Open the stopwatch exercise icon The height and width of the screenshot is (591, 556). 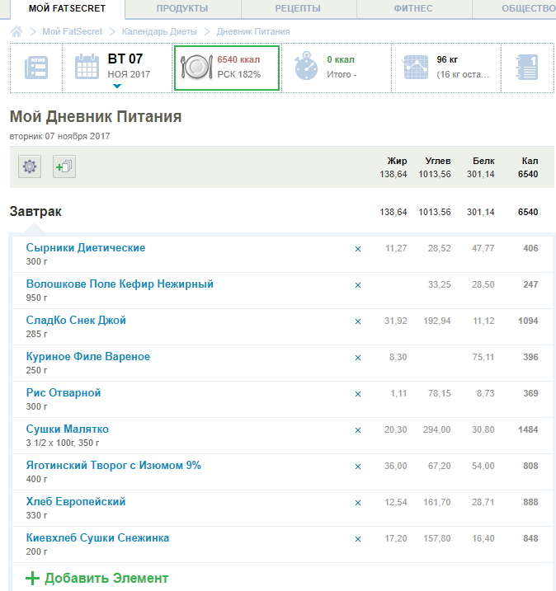pos(307,67)
